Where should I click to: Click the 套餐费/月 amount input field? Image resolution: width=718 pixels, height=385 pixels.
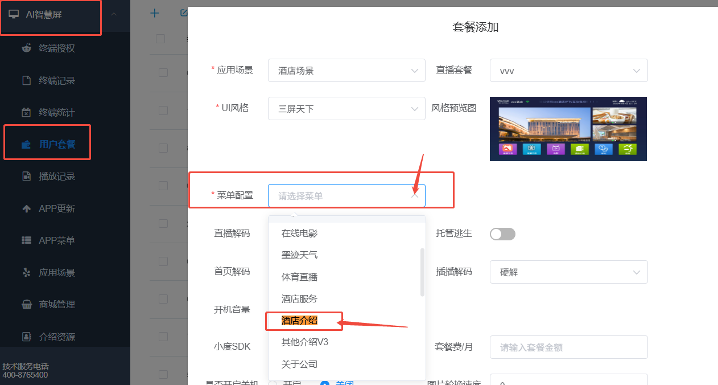click(x=568, y=347)
